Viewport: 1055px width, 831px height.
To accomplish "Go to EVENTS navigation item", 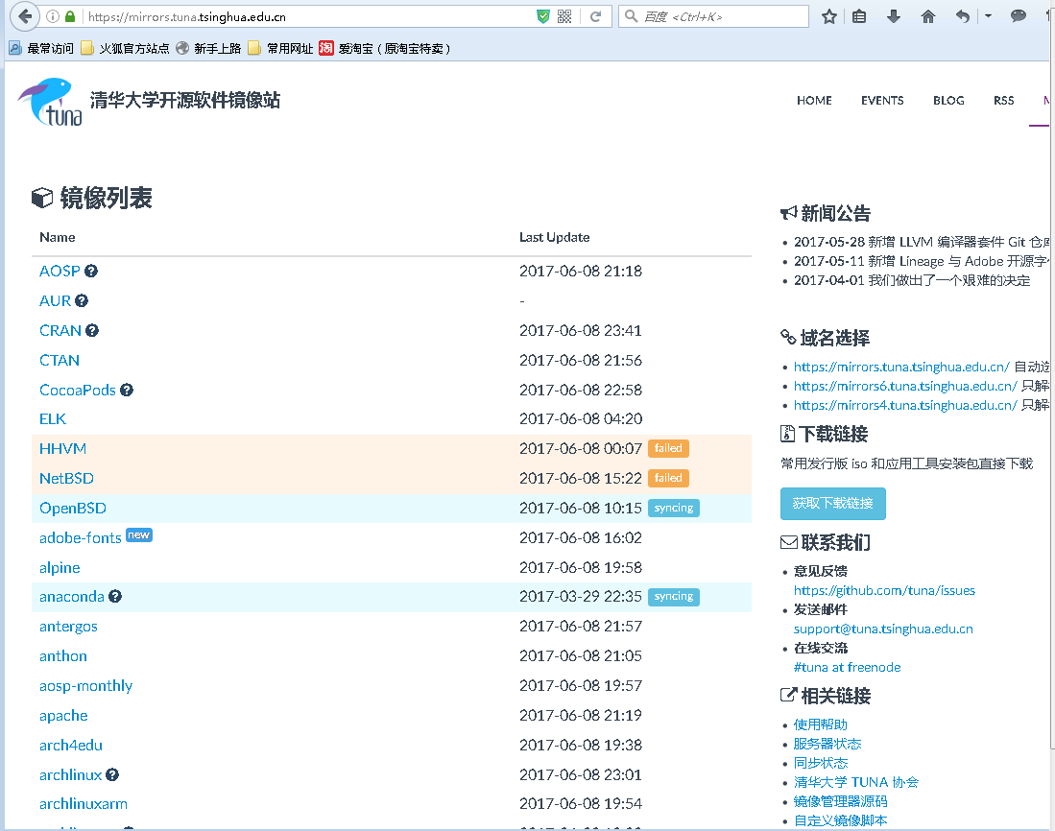I will point(882,100).
